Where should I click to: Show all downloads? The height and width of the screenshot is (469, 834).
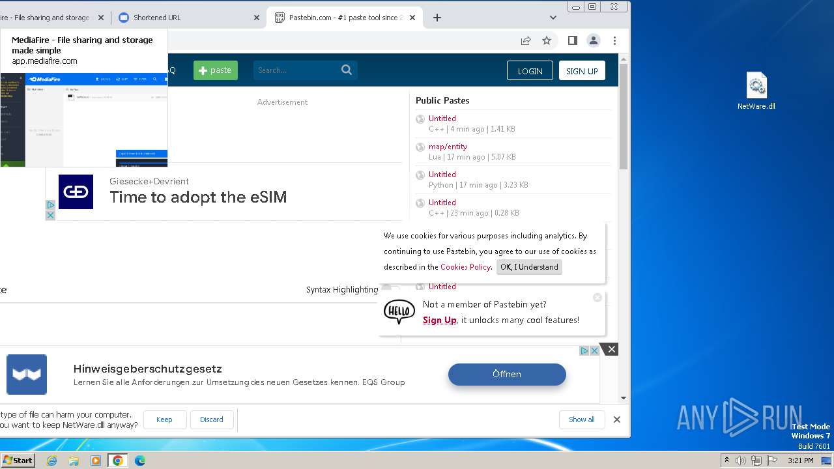point(581,419)
